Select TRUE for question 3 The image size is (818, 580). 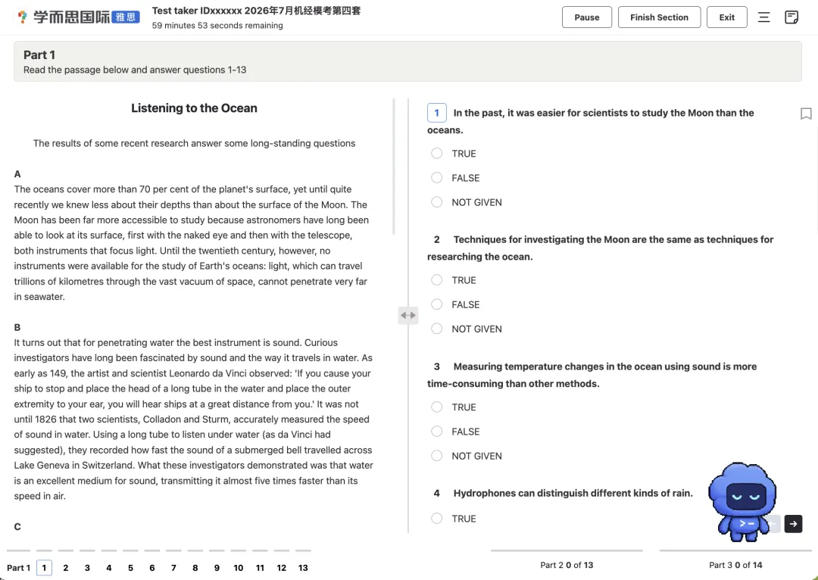click(x=437, y=407)
